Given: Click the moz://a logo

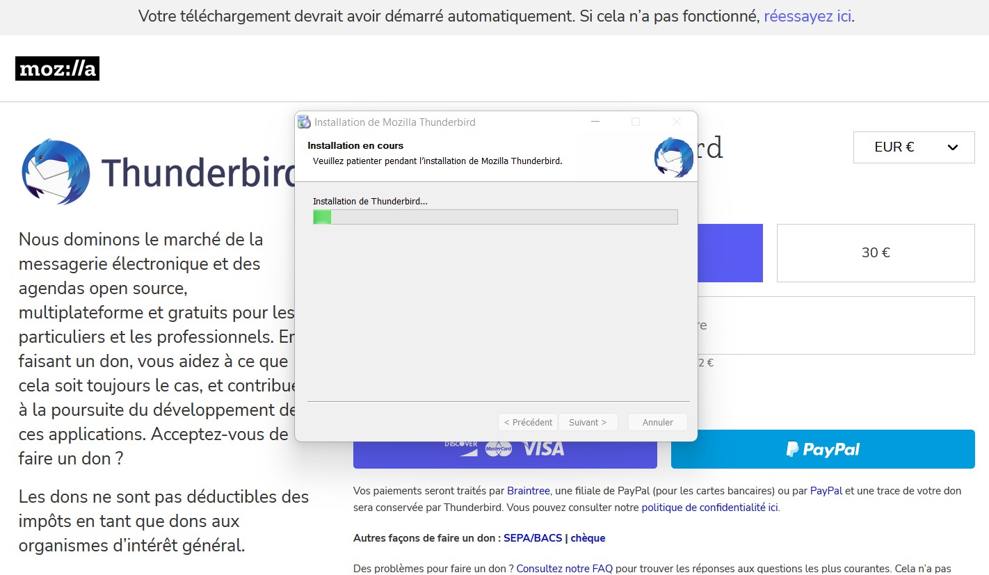Looking at the screenshot, I should coord(57,69).
